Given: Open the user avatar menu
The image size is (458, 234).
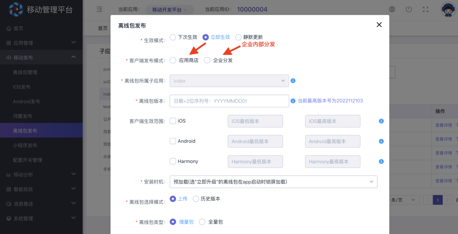Looking at the screenshot, I should (448, 9).
